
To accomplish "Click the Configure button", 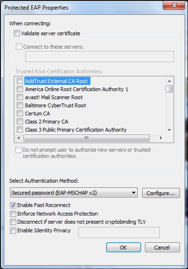I will [x=161, y=193].
